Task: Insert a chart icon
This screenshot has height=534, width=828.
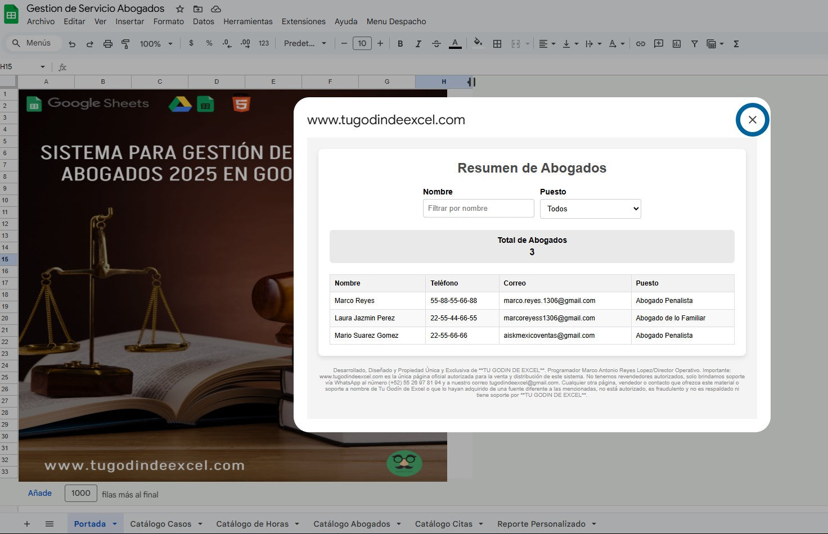Action: point(677,44)
